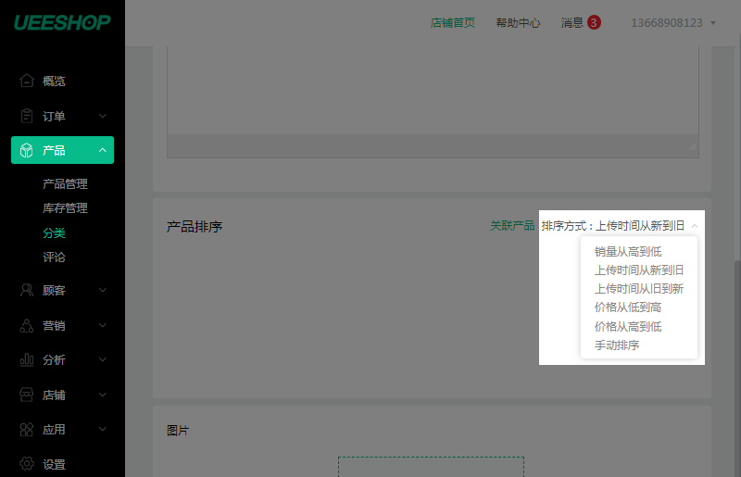Click the UEESHOP logo
The width and height of the screenshot is (741, 477).
point(62,22)
